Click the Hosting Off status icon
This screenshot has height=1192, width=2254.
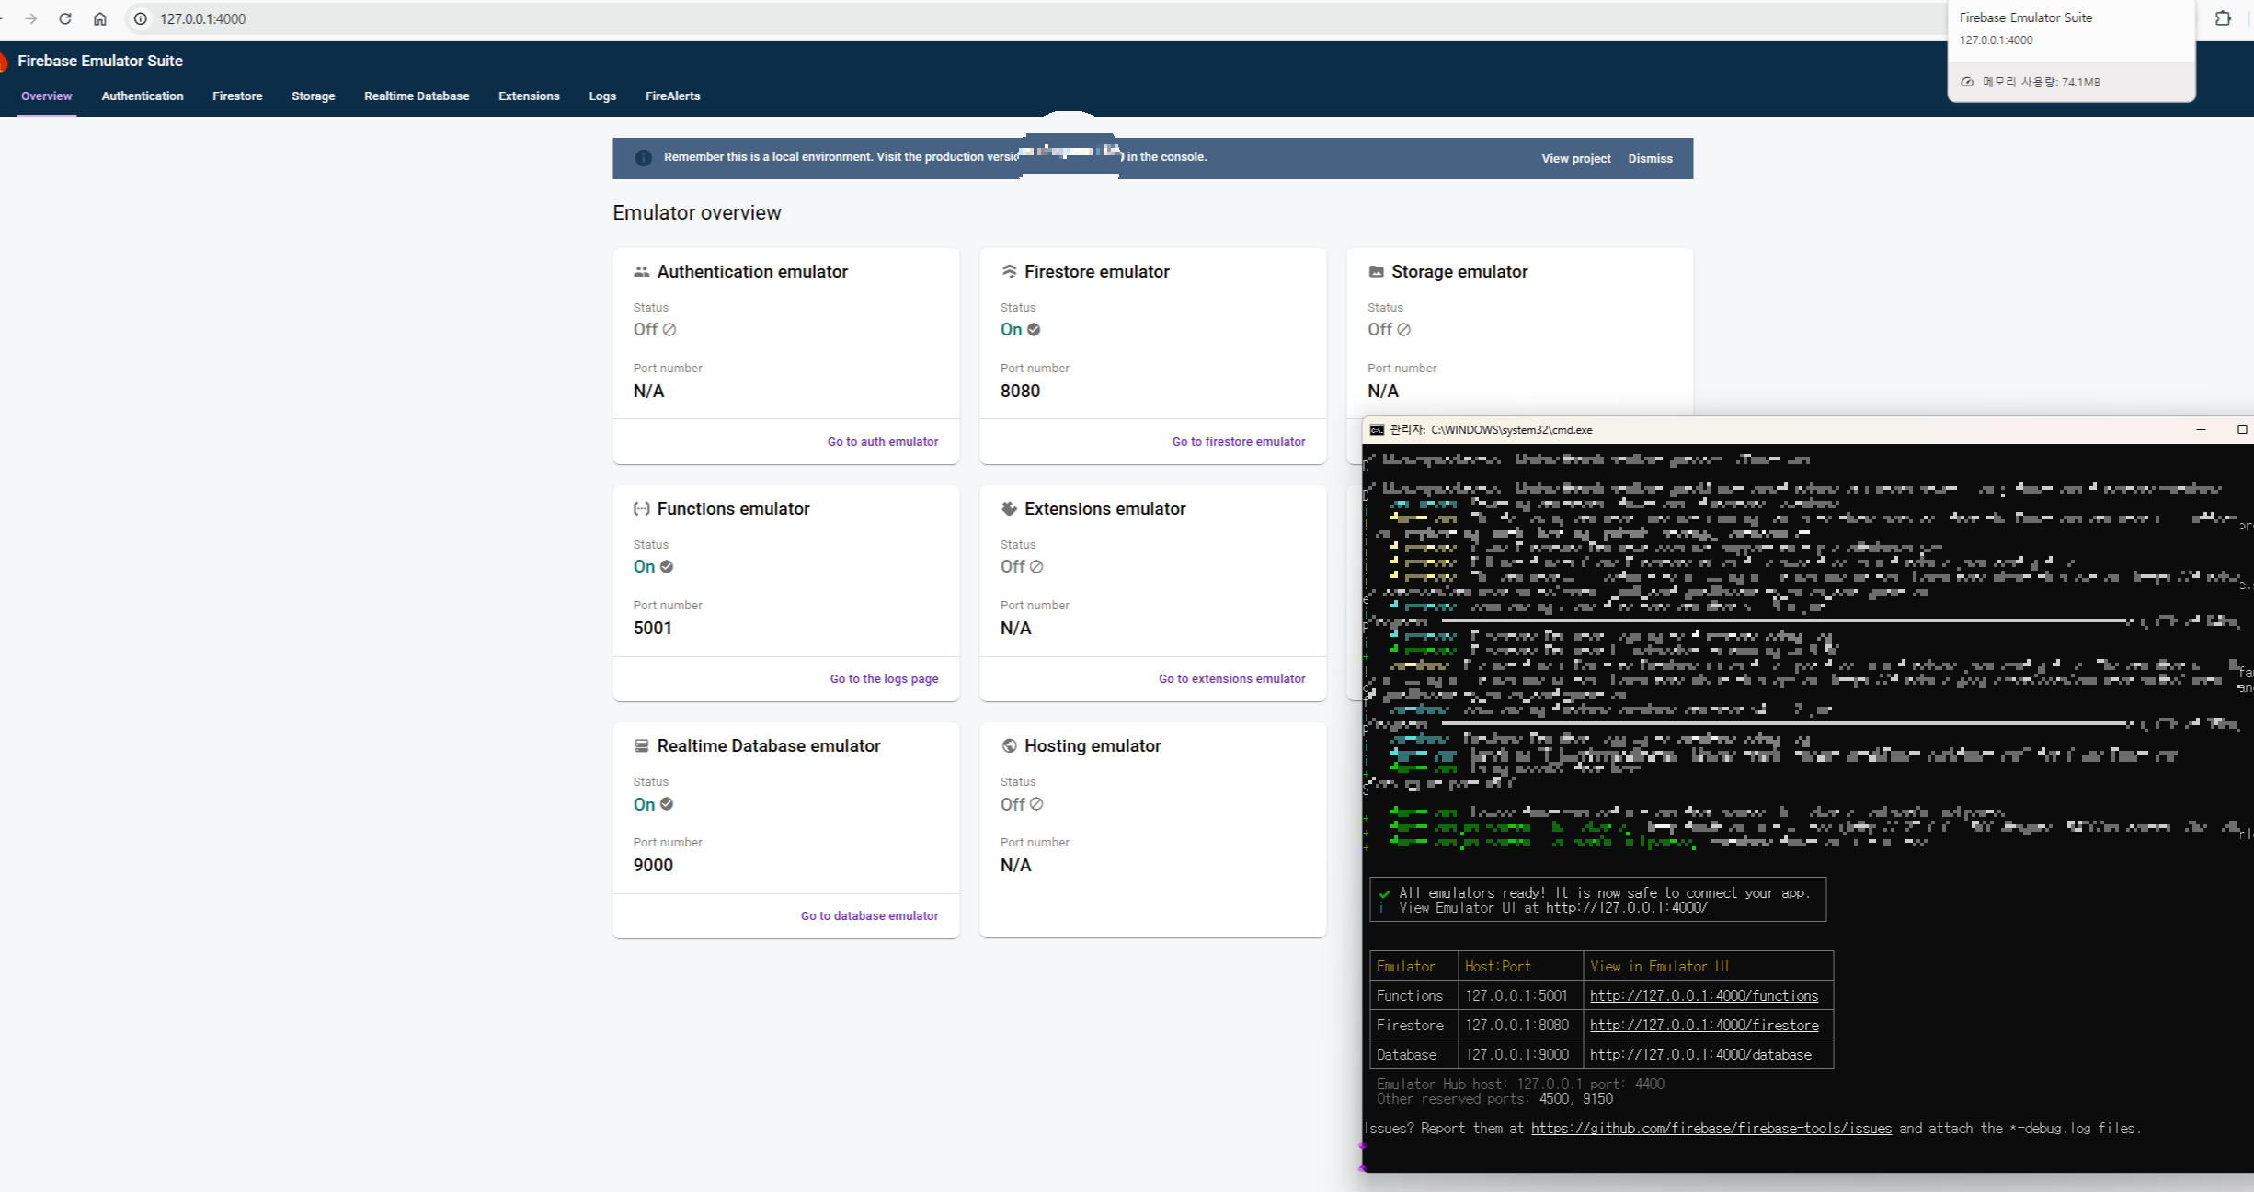click(x=1036, y=803)
